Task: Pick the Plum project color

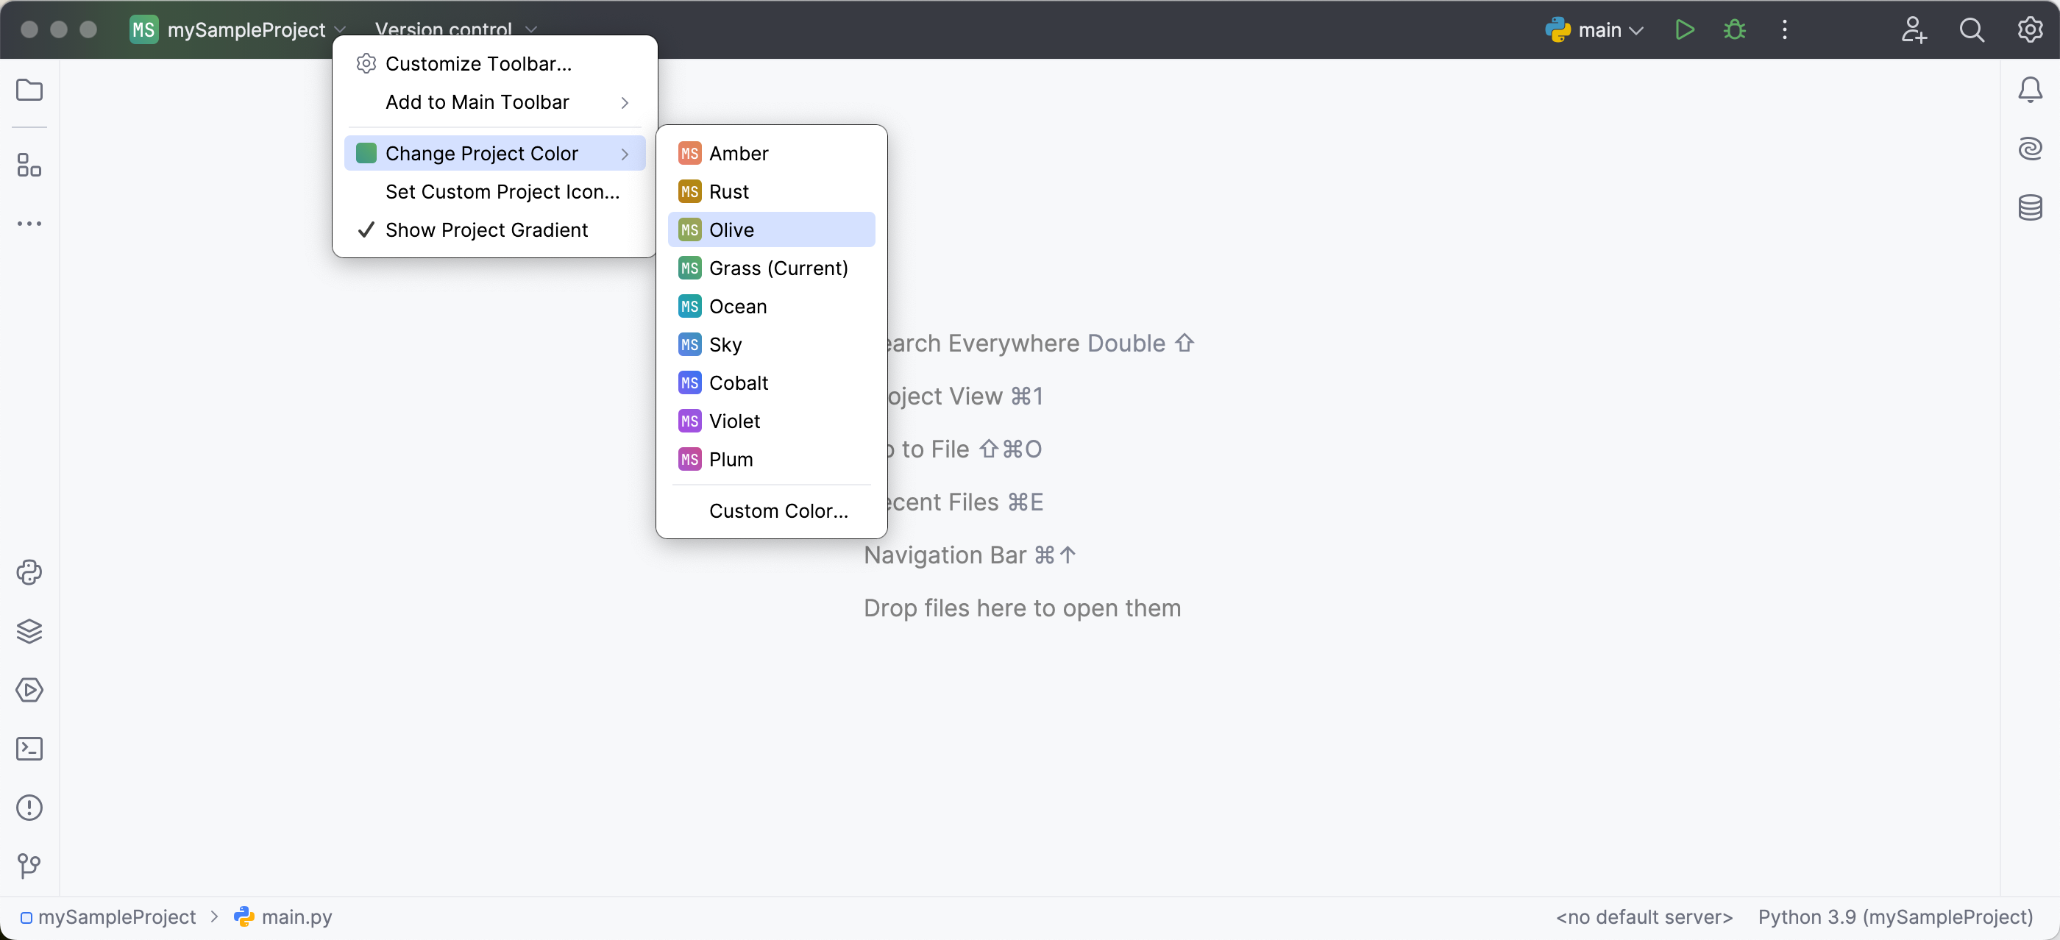Action: [x=772, y=460]
